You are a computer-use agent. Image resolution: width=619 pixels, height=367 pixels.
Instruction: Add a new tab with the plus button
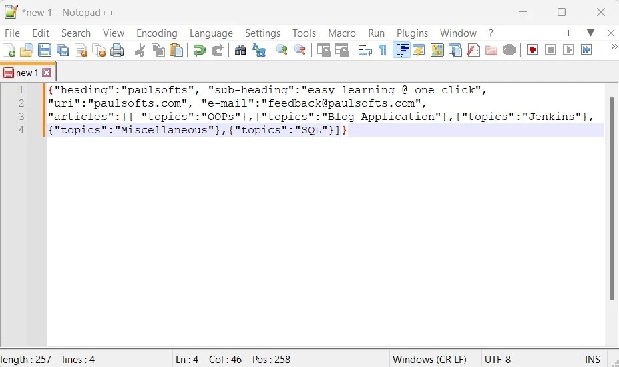click(568, 33)
